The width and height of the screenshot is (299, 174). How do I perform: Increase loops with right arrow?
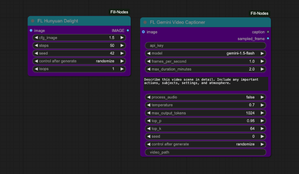[122, 69]
